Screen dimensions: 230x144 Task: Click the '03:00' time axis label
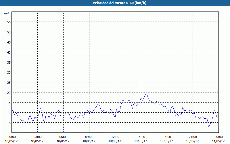point(37,137)
